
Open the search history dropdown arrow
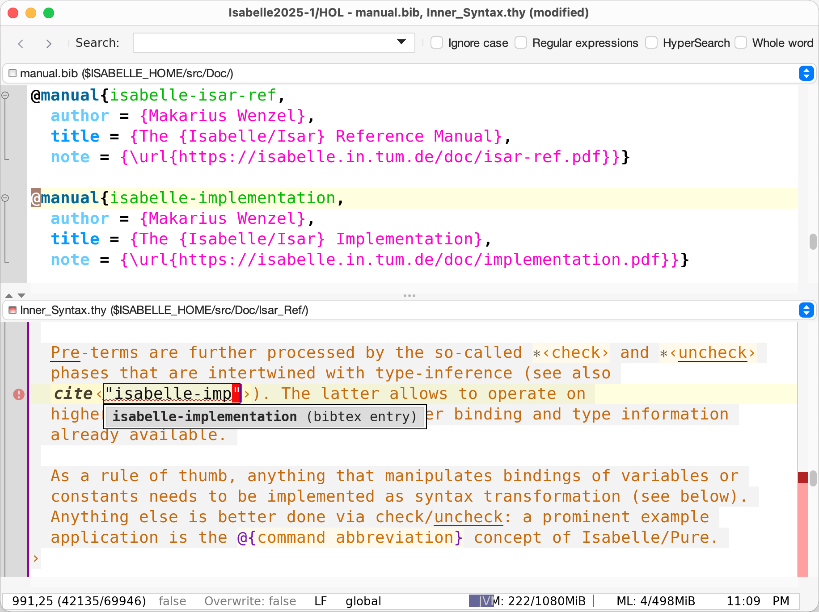point(401,42)
